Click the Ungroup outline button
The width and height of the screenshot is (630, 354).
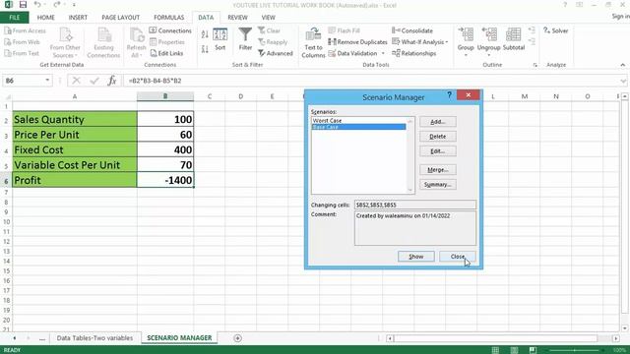[x=488, y=41]
